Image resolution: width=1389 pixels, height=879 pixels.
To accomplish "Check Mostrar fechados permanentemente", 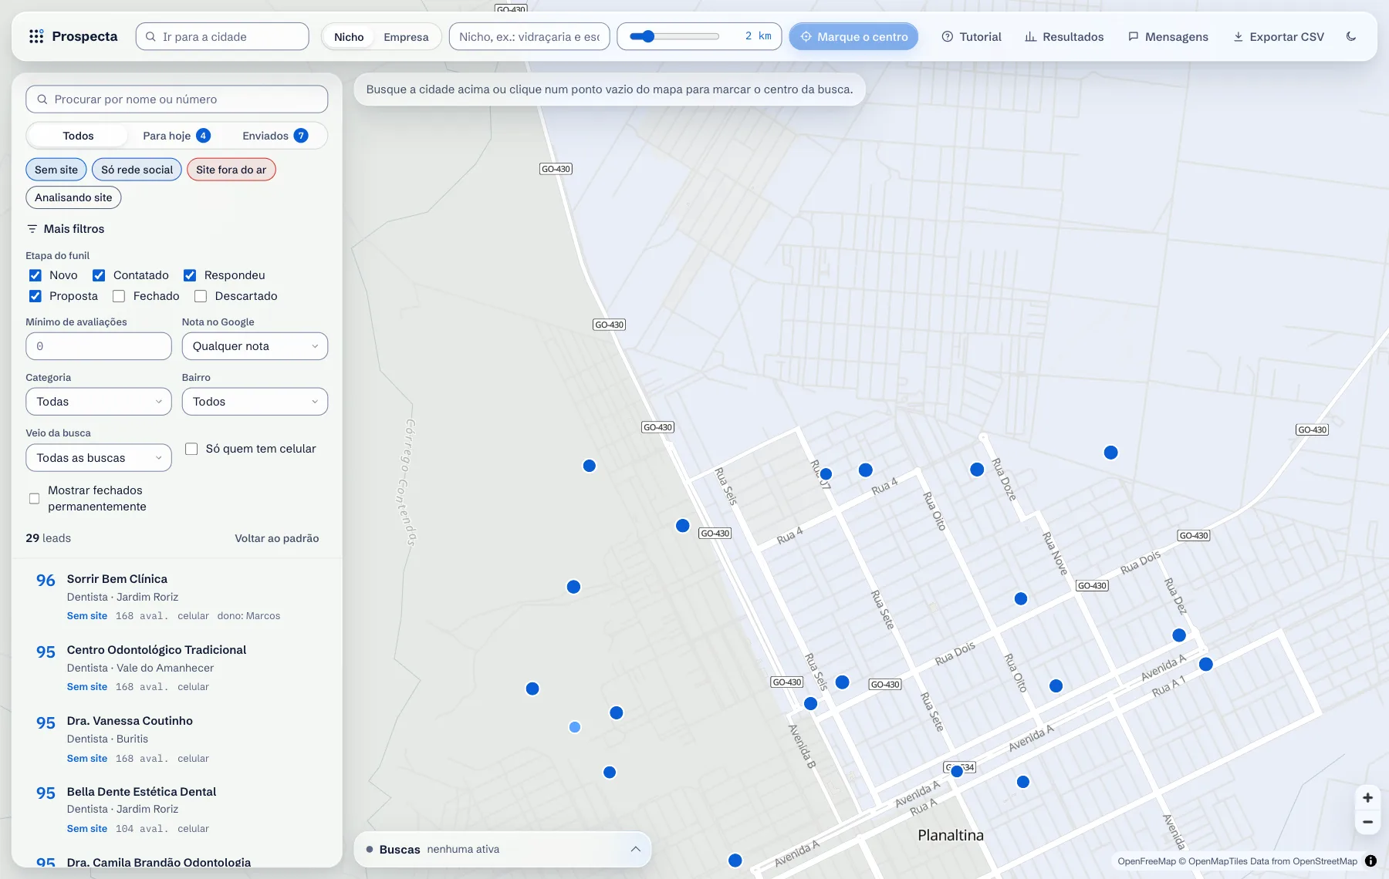I will click(x=35, y=499).
